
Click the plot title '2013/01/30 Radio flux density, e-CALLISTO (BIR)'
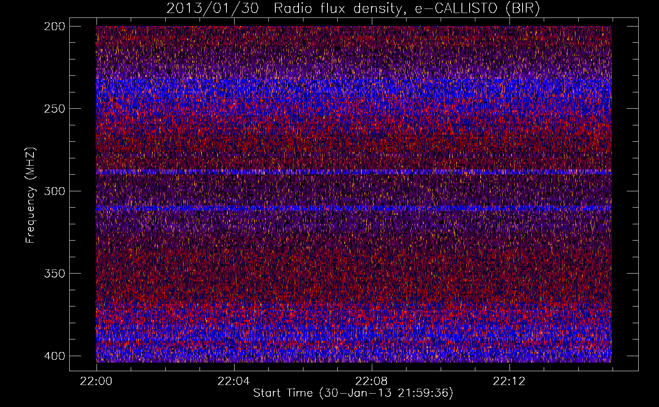(353, 9)
